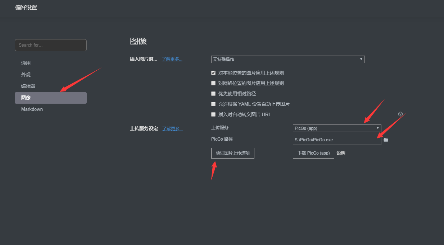Open folder browser for PicGo path
The width and height of the screenshot is (444, 245).
click(386, 140)
